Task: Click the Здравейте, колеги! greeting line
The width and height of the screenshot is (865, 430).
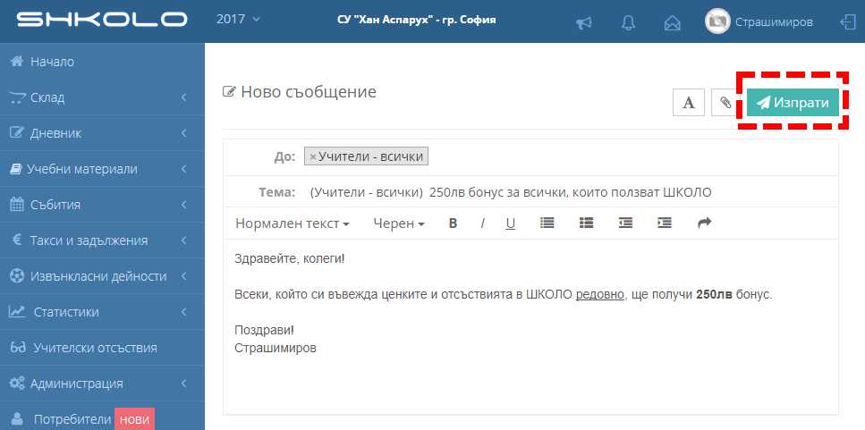Action: click(289, 258)
